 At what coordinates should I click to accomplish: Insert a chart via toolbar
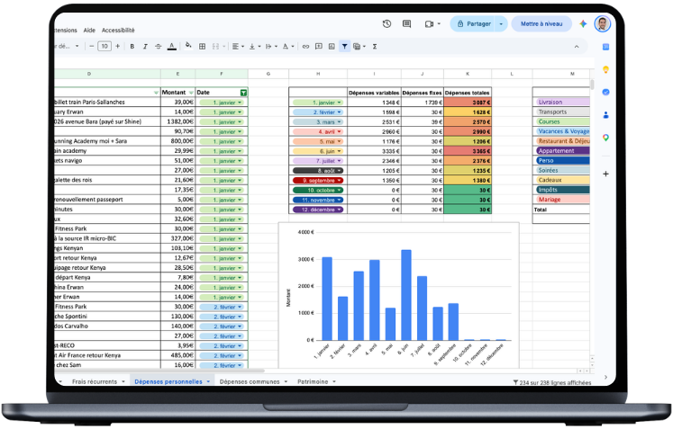[x=332, y=46]
